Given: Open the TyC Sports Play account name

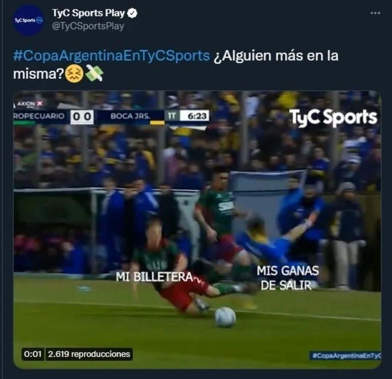Looking at the screenshot, I should [89, 13].
